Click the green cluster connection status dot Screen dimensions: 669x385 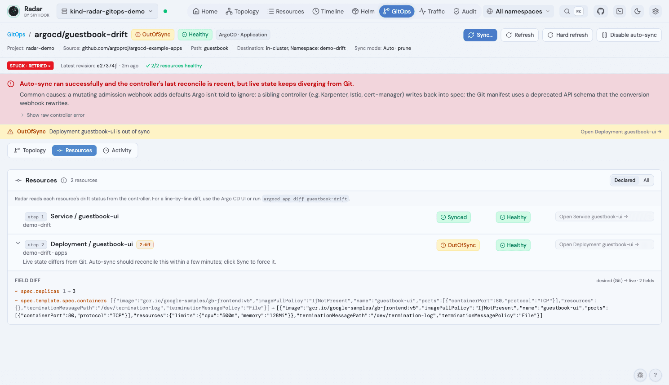pyautogui.click(x=165, y=11)
